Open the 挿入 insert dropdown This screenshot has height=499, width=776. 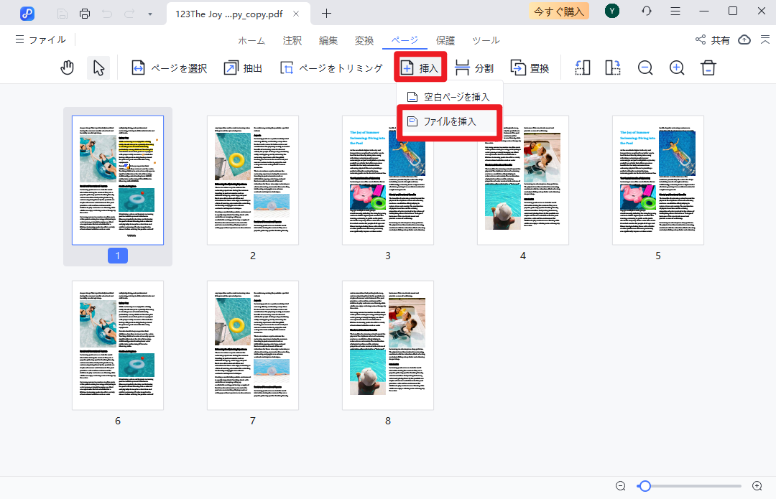(x=420, y=68)
